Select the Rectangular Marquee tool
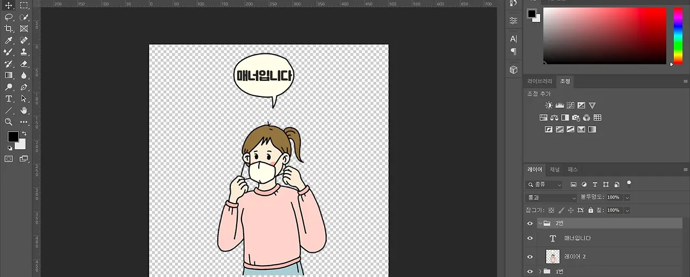The image size is (690, 277). coord(24,5)
